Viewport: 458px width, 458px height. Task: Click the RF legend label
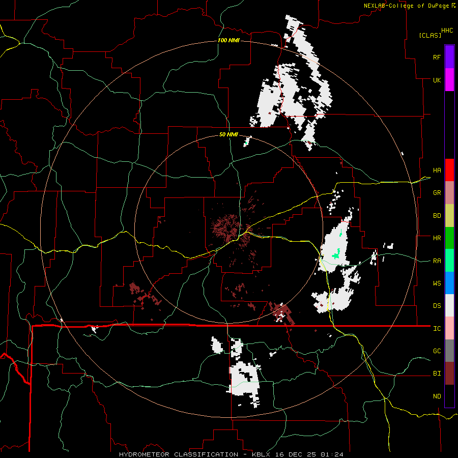437,57
